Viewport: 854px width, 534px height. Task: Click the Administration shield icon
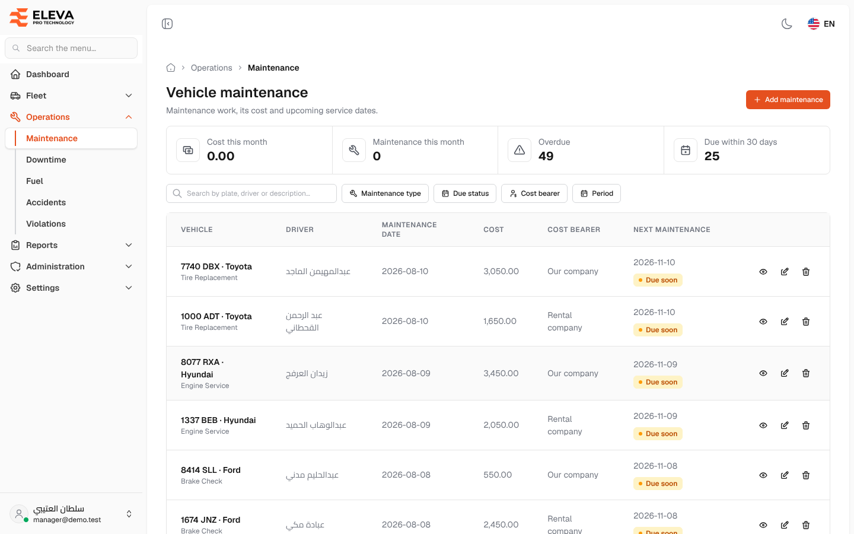tap(15, 266)
